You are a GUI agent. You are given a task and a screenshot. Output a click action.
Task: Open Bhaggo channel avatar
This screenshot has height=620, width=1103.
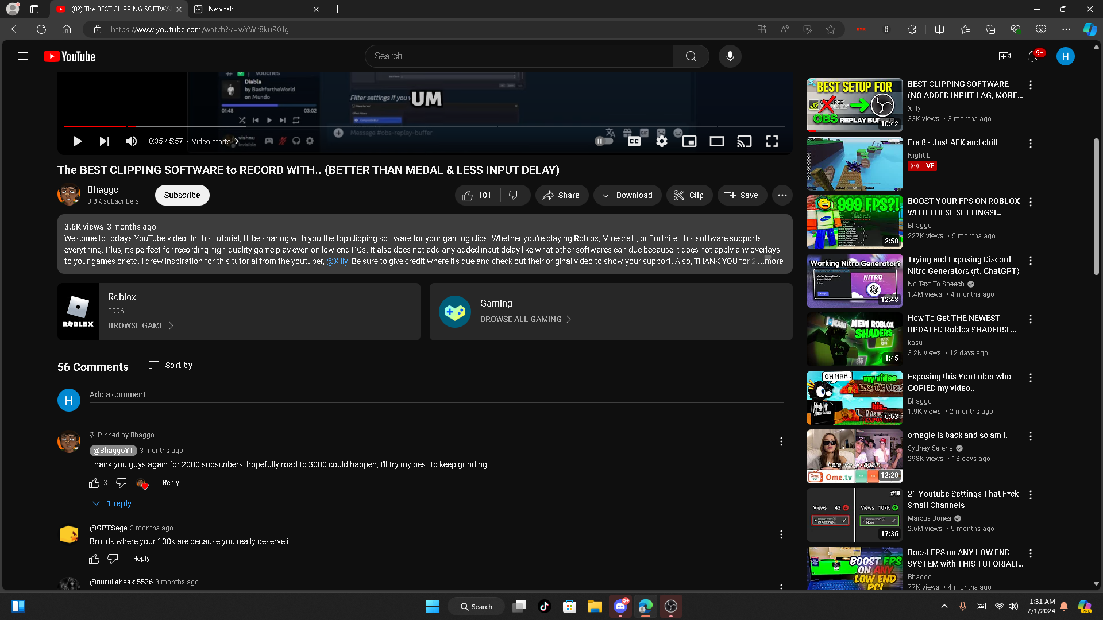[69, 195]
